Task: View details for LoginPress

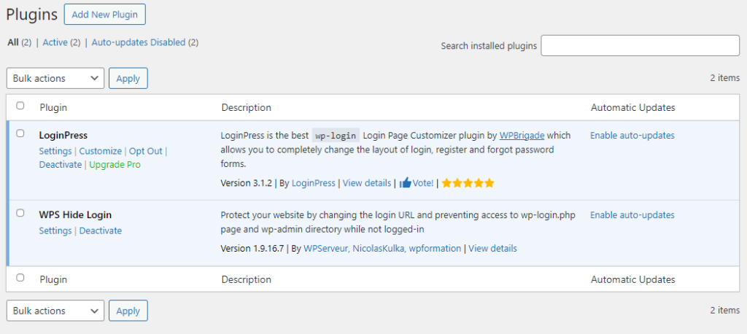Action: coord(367,183)
